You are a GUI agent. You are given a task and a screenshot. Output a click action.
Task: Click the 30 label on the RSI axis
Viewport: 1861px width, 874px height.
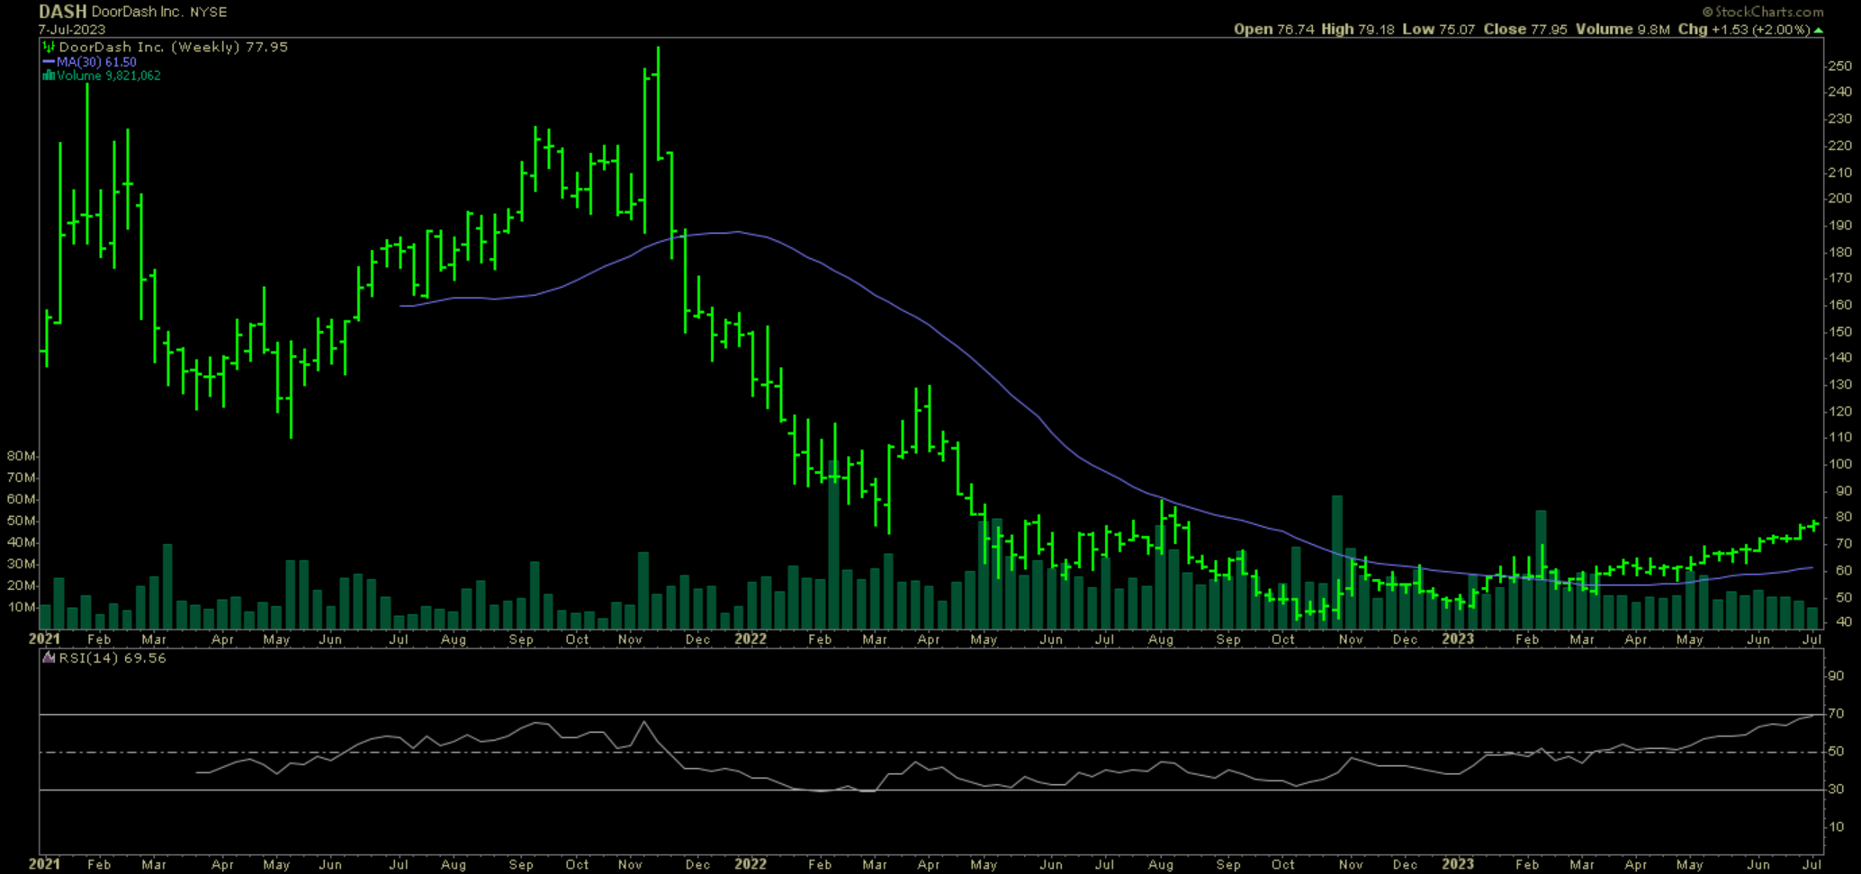[x=1836, y=789]
